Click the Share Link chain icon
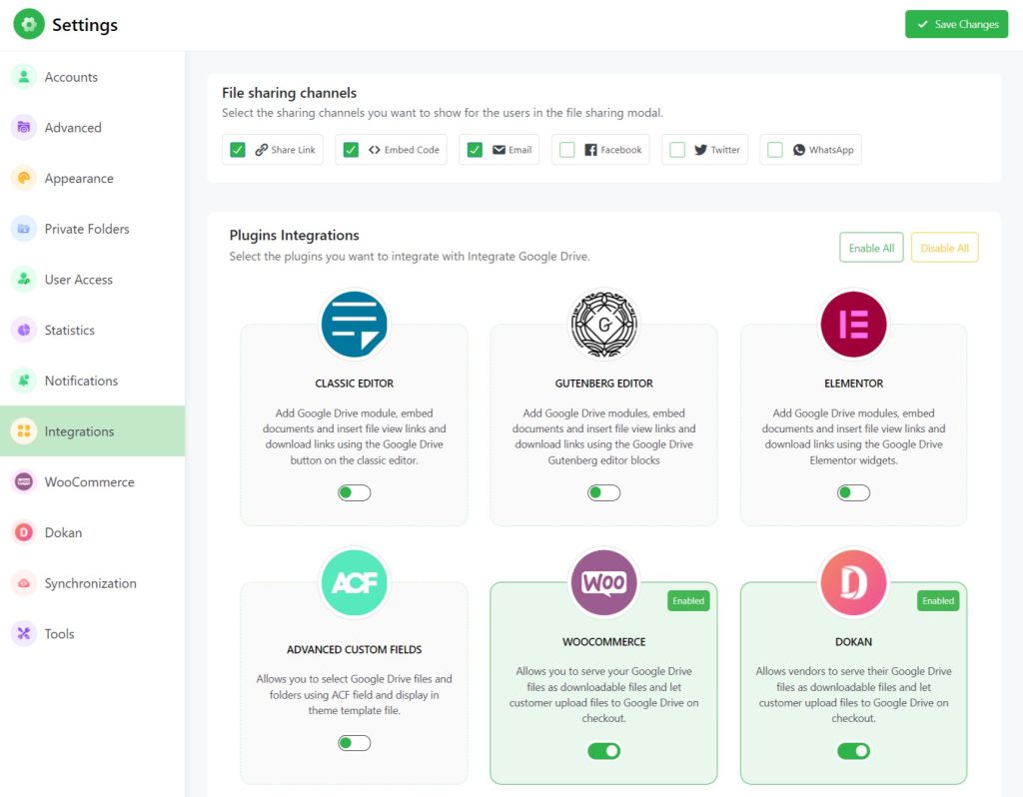 tap(261, 150)
